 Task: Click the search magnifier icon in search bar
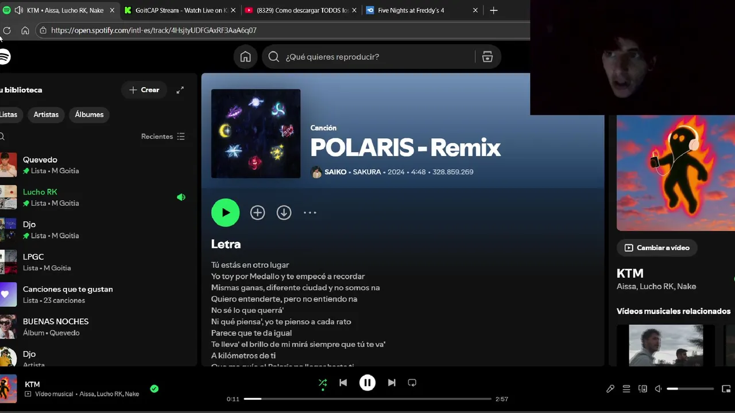pyautogui.click(x=274, y=57)
